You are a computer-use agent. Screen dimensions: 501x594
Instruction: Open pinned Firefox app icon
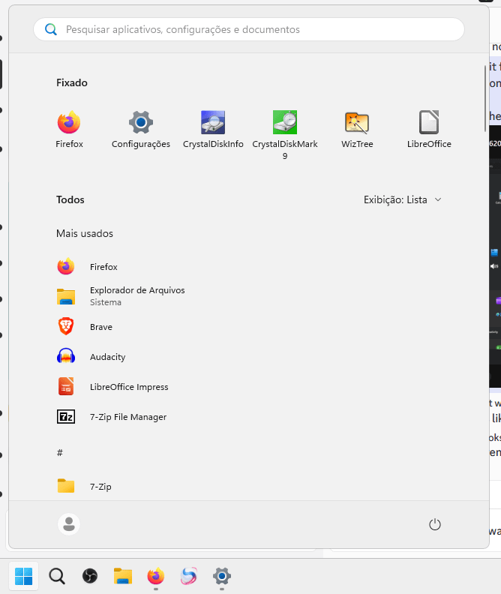(x=69, y=122)
